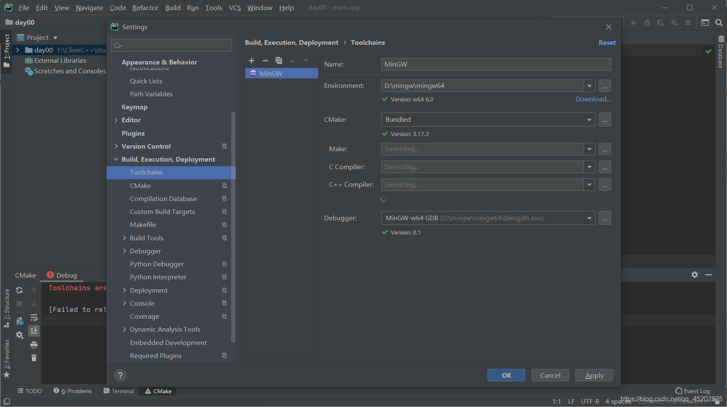Screen dimensions: 727x407
Task: Open CMake tool window gear options
Action: coord(695,275)
